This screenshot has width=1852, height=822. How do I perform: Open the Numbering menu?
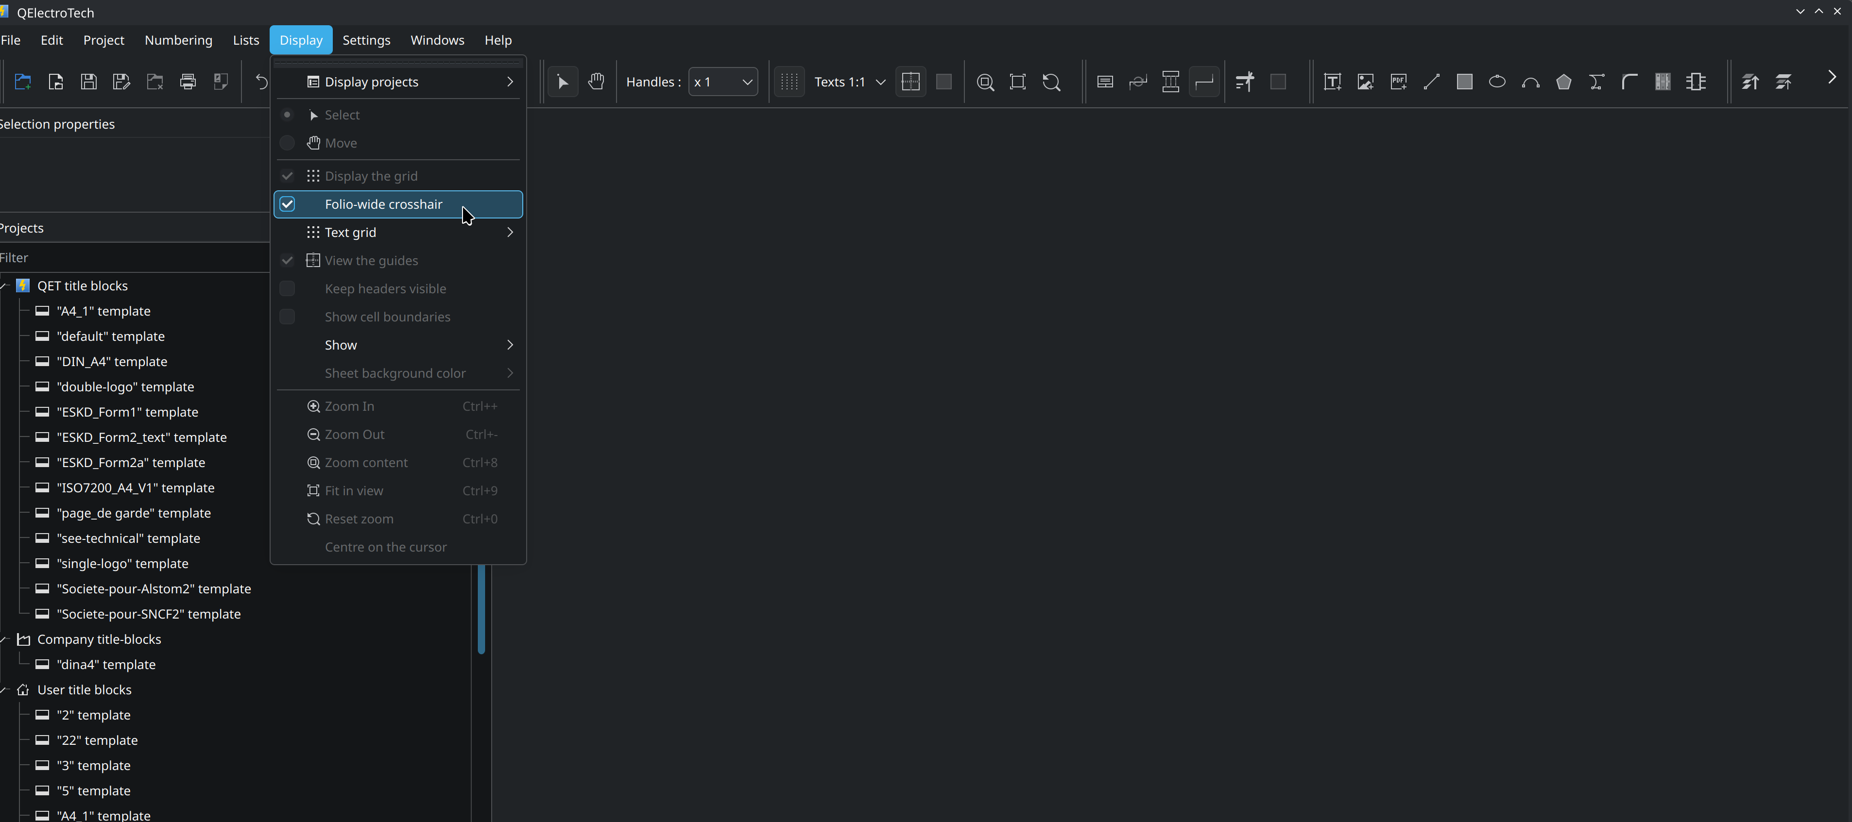[x=178, y=40]
